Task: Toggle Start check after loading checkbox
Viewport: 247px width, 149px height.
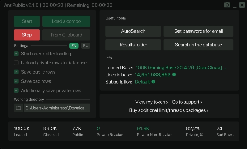Action: pyautogui.click(x=16, y=54)
